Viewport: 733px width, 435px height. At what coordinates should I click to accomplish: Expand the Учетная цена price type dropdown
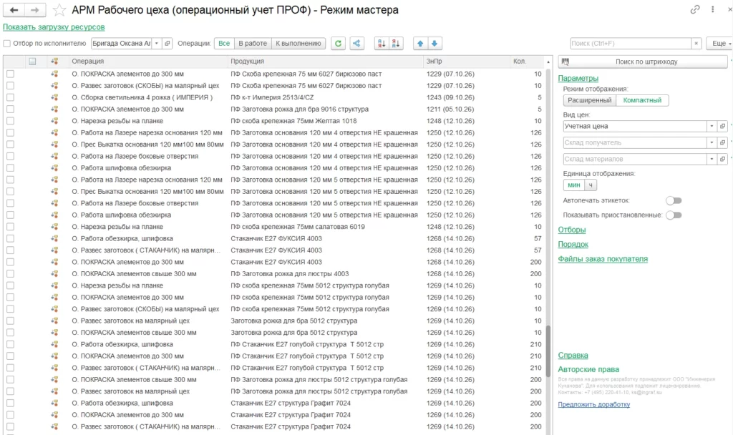point(712,126)
